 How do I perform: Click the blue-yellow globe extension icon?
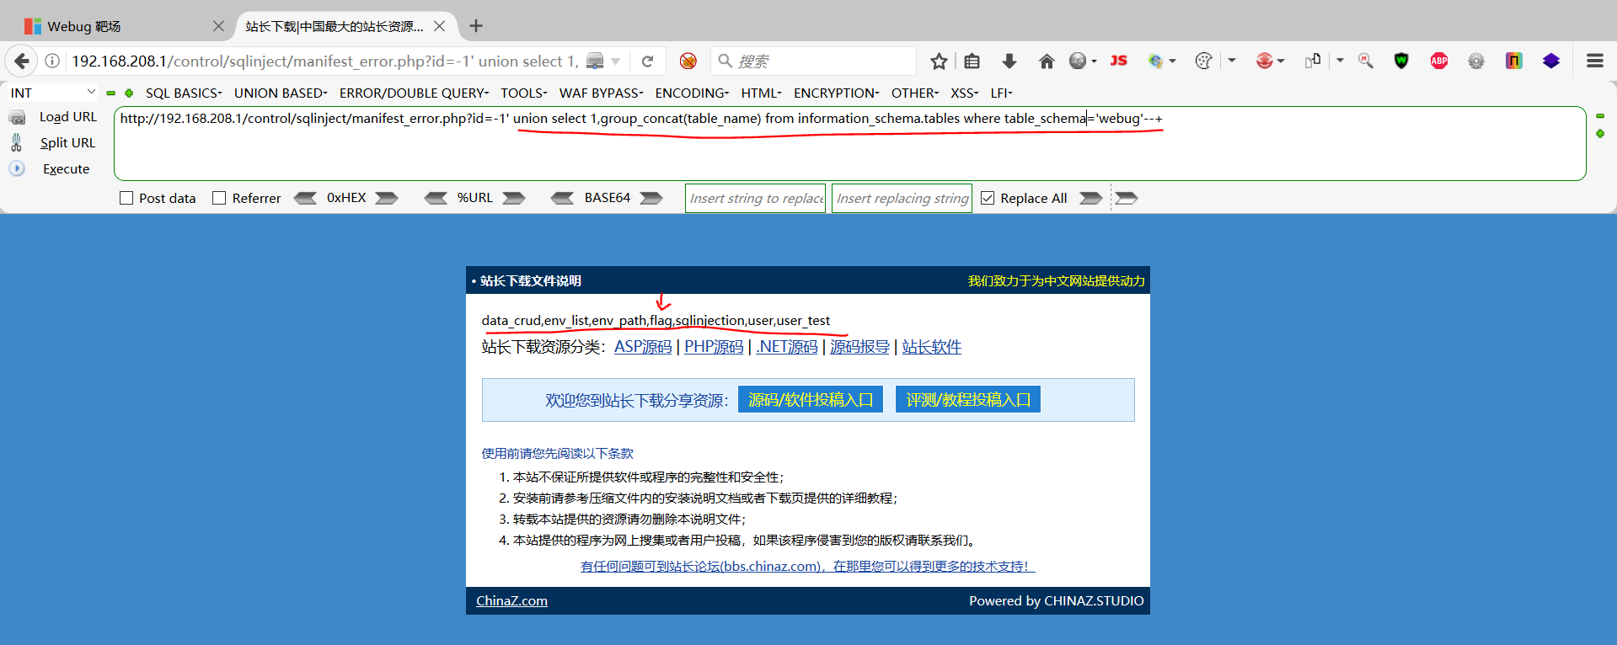[1156, 61]
